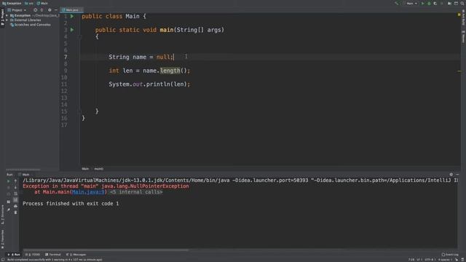Open the Event Log button
Screen dimensions: 466x262
(450, 255)
